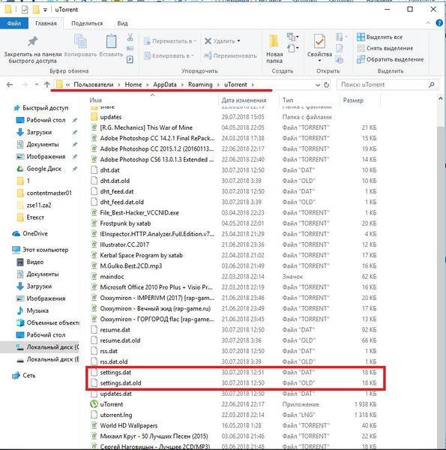446x450 pixels.
Task: Expand the Удалить dropdown arrow
Action: pos(238,41)
